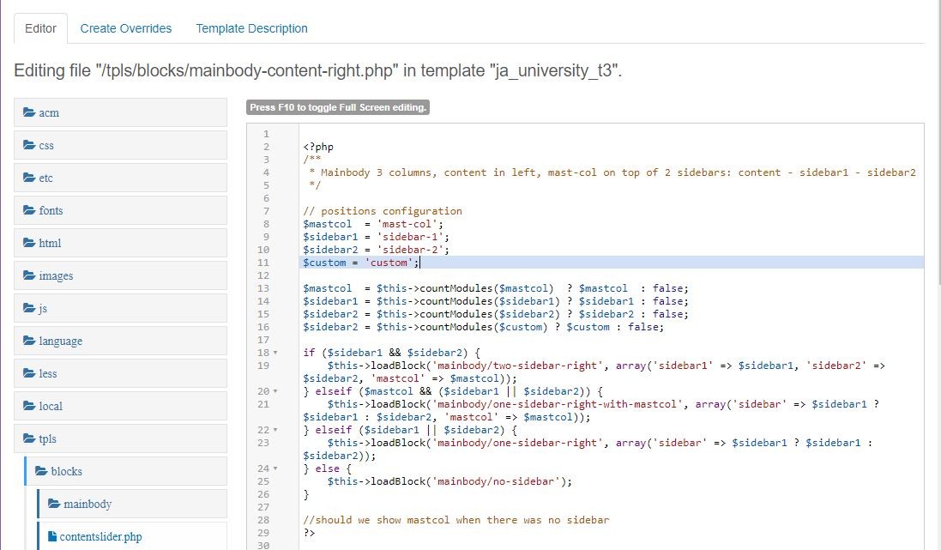Image resolution: width=941 pixels, height=550 pixels.
Task: Select the Editor tab
Action: pyautogui.click(x=40, y=28)
